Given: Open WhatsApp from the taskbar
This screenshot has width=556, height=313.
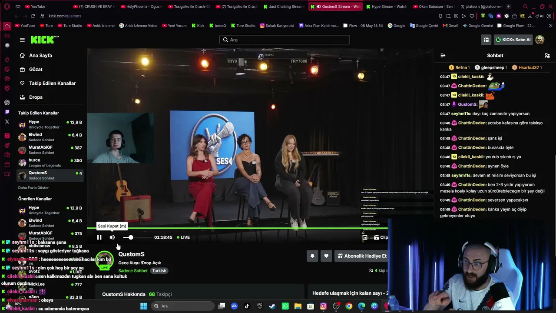Looking at the screenshot, I should [x=285, y=306].
